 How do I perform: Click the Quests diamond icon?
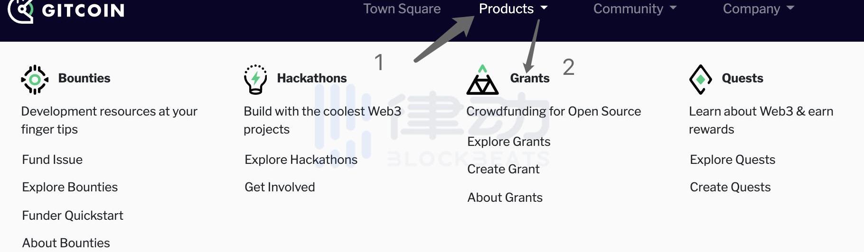tap(700, 80)
